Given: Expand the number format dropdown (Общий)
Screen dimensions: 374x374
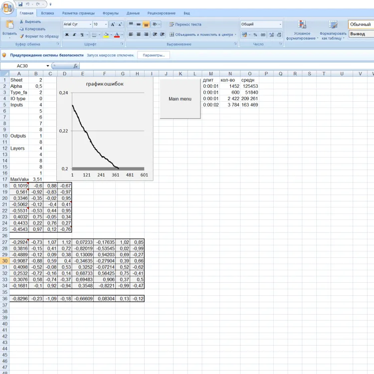Looking at the screenshot, I should click(x=280, y=24).
